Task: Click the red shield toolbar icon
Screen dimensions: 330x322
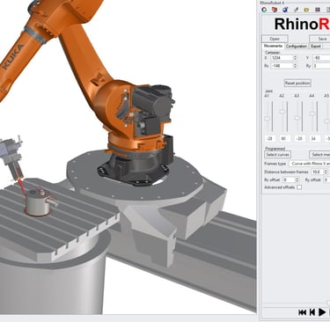Action: click(275, 10)
